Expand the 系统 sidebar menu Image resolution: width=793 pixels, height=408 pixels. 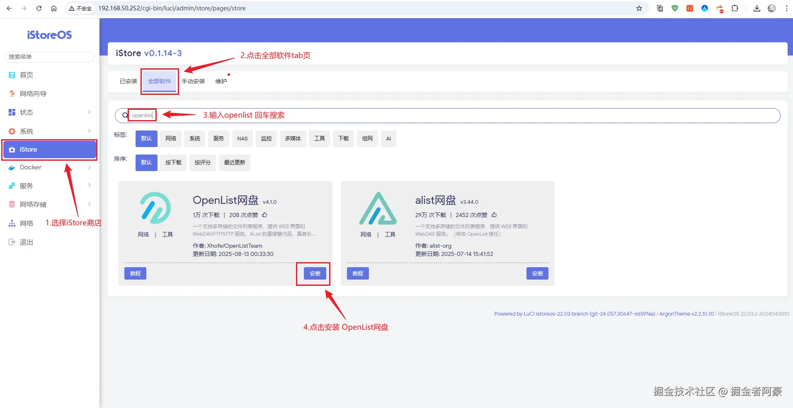[50, 131]
